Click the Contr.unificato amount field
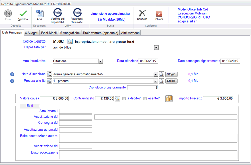 [x=104, y=99]
